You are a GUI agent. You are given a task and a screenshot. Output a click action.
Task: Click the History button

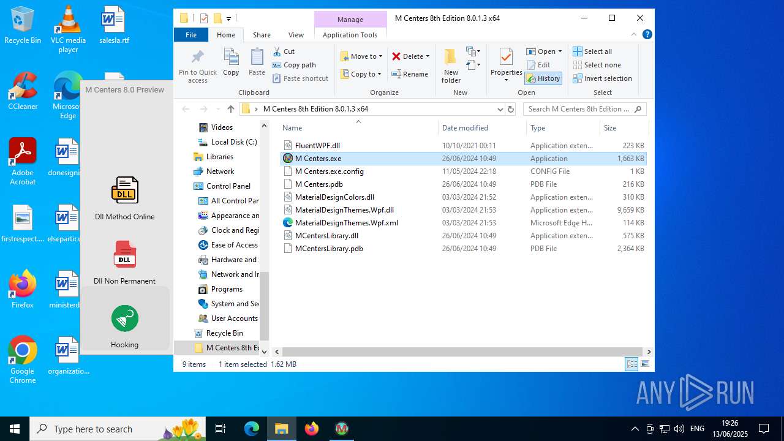pos(543,78)
